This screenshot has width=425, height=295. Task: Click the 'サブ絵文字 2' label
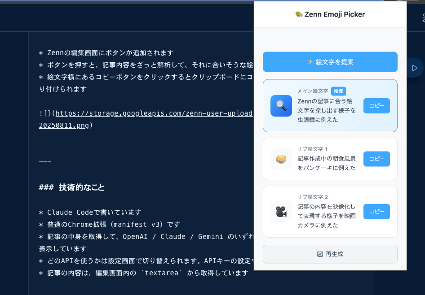[313, 197]
